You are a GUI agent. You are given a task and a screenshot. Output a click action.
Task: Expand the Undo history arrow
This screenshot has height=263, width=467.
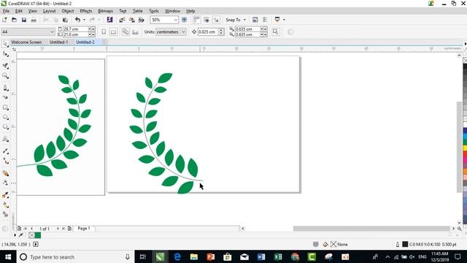(84, 20)
